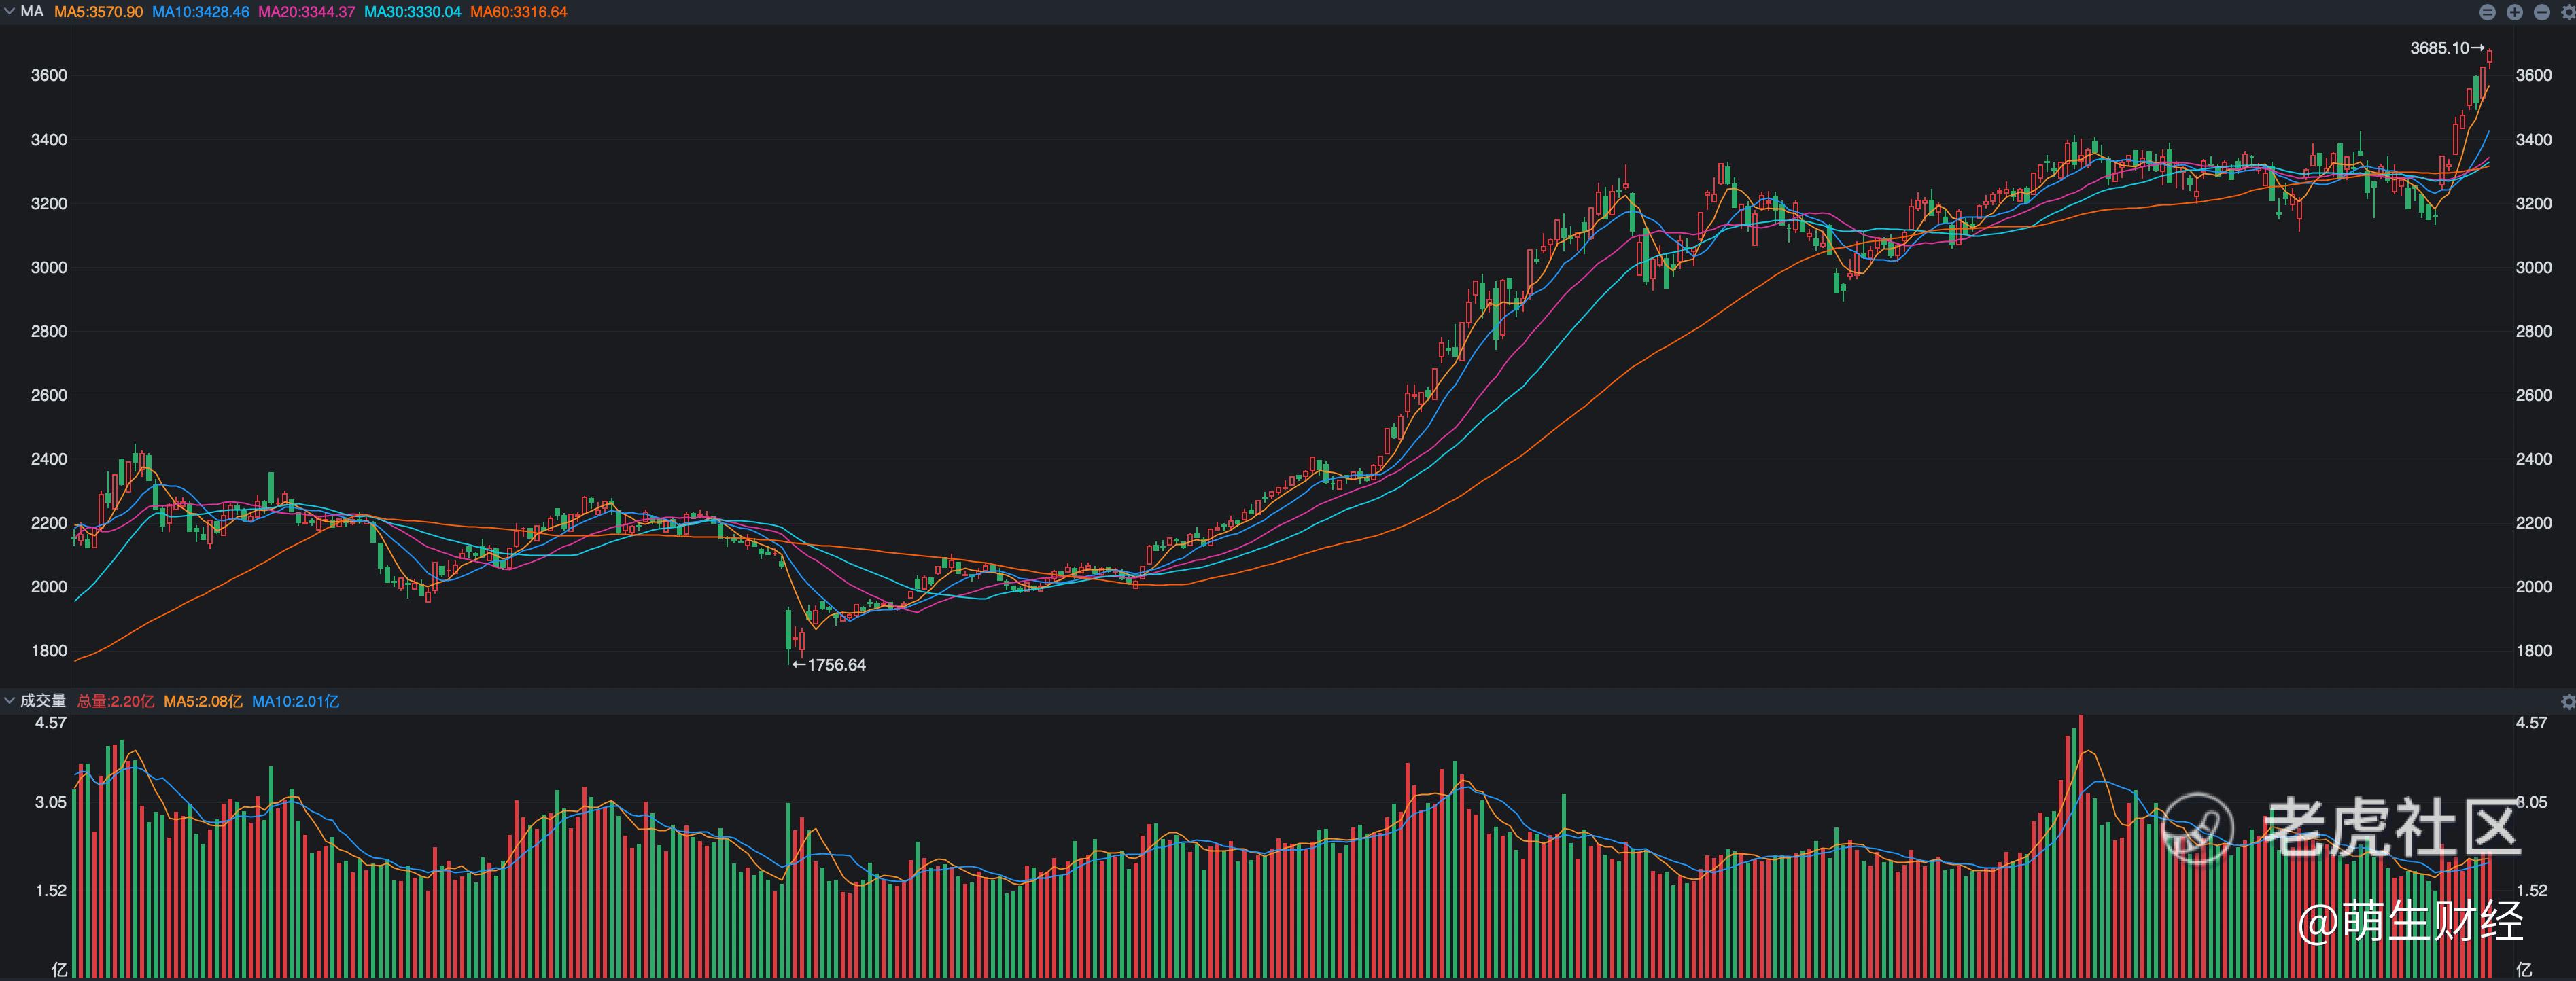Click the equal-sign reset chart icon

(x=2487, y=12)
